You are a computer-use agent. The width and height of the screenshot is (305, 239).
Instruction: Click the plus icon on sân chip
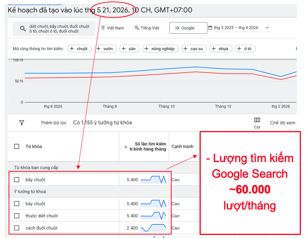coord(124,49)
